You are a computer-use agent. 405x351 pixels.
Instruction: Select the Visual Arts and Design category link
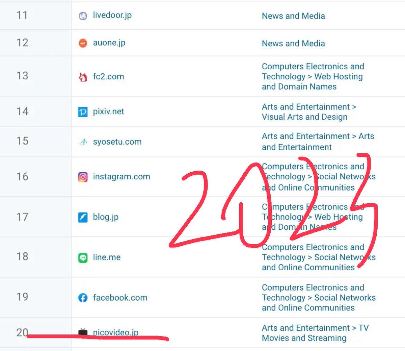pos(309,112)
